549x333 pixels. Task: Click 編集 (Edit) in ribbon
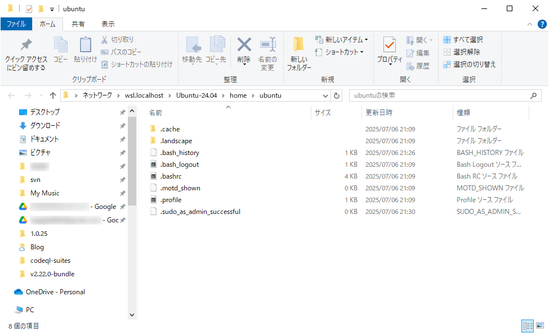point(418,53)
